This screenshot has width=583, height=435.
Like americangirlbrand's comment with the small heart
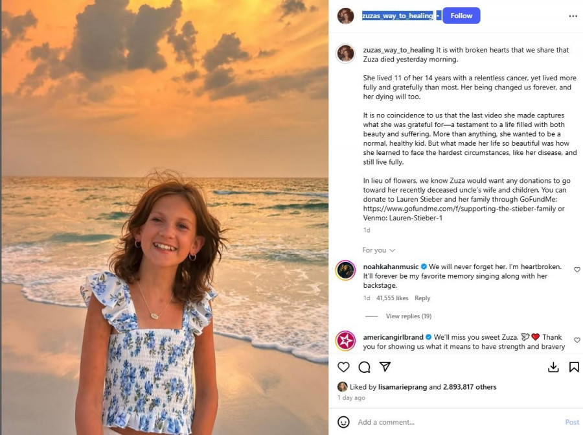(x=577, y=340)
